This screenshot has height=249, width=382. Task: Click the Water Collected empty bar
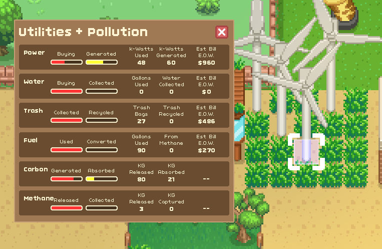point(102,91)
